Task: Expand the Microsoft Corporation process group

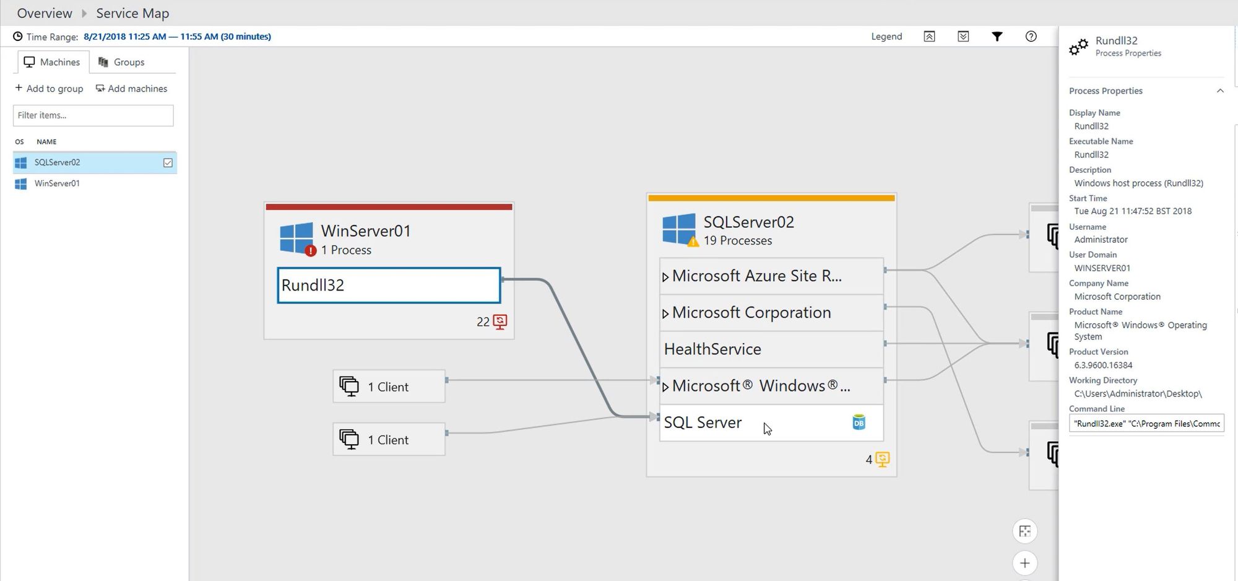Action: click(665, 313)
